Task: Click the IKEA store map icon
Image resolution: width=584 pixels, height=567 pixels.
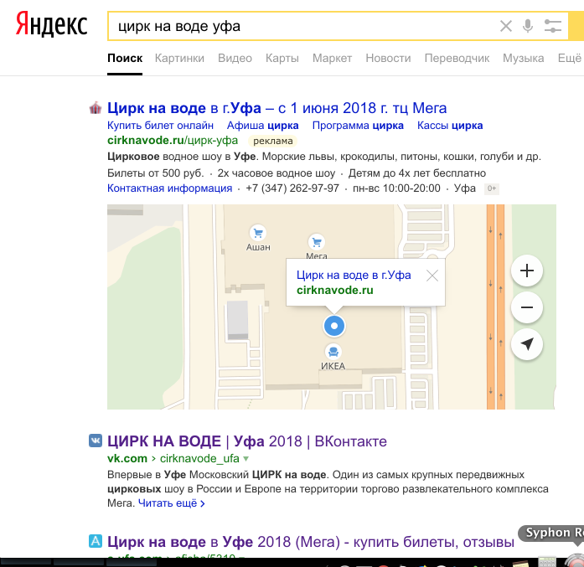Action: click(x=333, y=352)
